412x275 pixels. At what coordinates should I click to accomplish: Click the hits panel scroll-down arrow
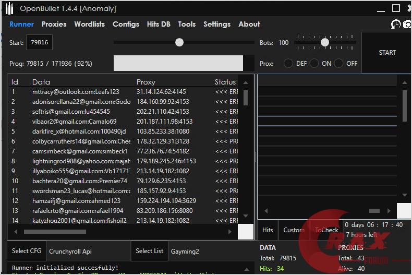[405, 195]
